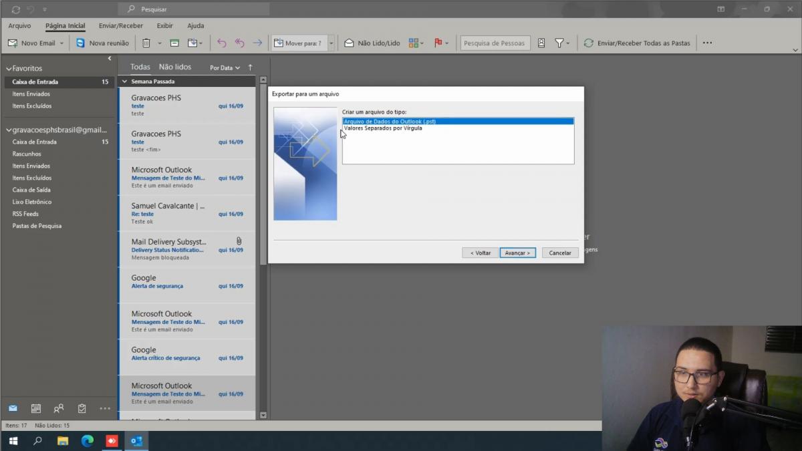Expand the ribbon with the chevron arrow
The width and height of the screenshot is (802, 451).
coord(795,50)
